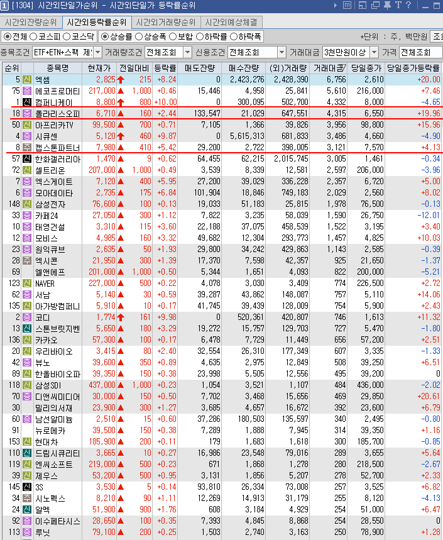Image resolution: width=443 pixels, height=540 pixels.
Task: Click the black 신 badge beside 3S
Action: point(27,487)
